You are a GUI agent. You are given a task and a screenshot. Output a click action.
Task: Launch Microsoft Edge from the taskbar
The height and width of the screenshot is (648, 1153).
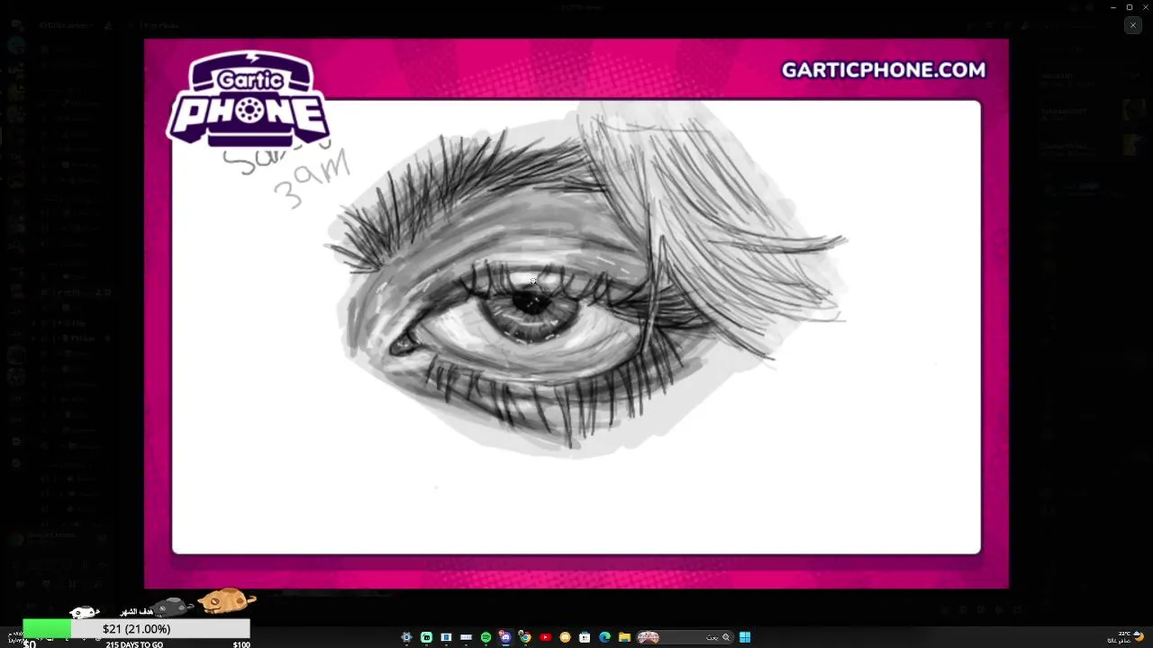(604, 637)
